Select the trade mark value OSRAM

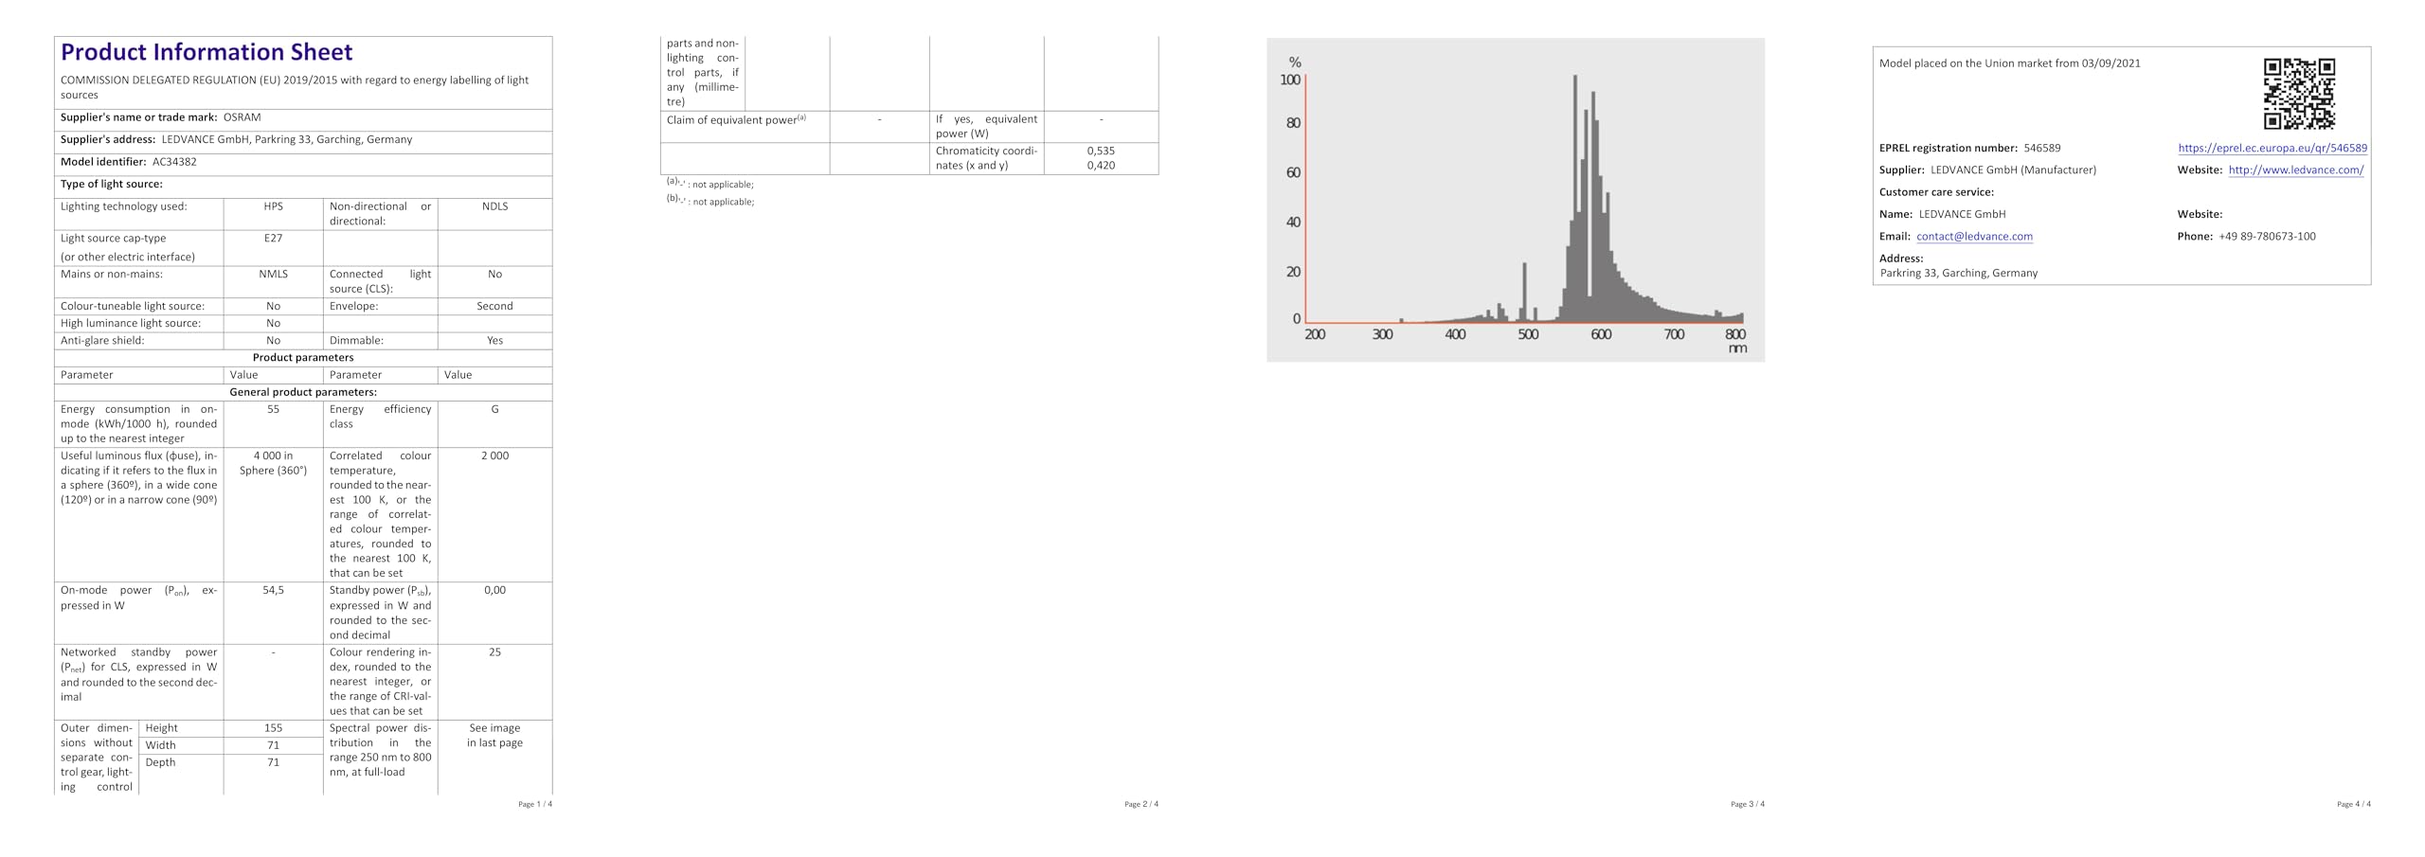point(242,117)
